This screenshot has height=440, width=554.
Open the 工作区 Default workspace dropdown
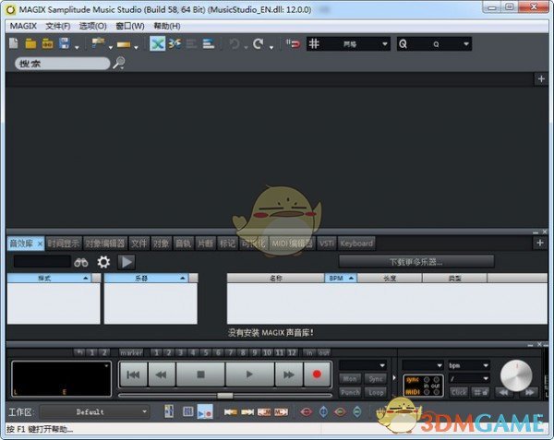tap(94, 411)
